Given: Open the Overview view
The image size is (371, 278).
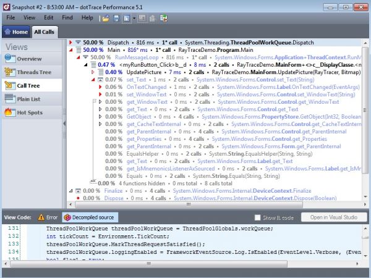Looking at the screenshot, I should 29,59.
